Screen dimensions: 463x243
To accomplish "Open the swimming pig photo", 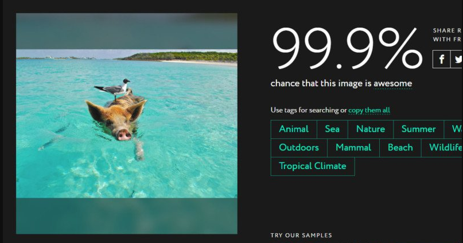I will [x=127, y=124].
